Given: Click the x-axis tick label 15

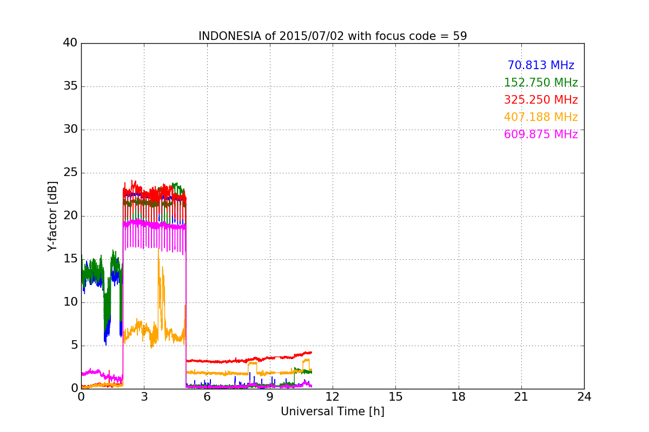Looking at the screenshot, I should [x=395, y=397].
